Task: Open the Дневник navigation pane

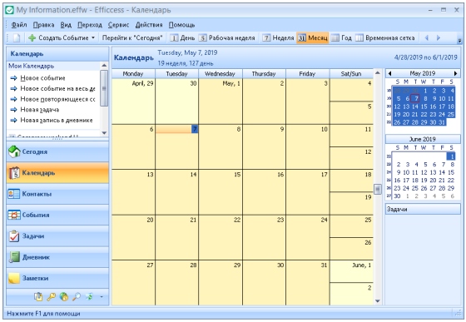Action: (57, 257)
